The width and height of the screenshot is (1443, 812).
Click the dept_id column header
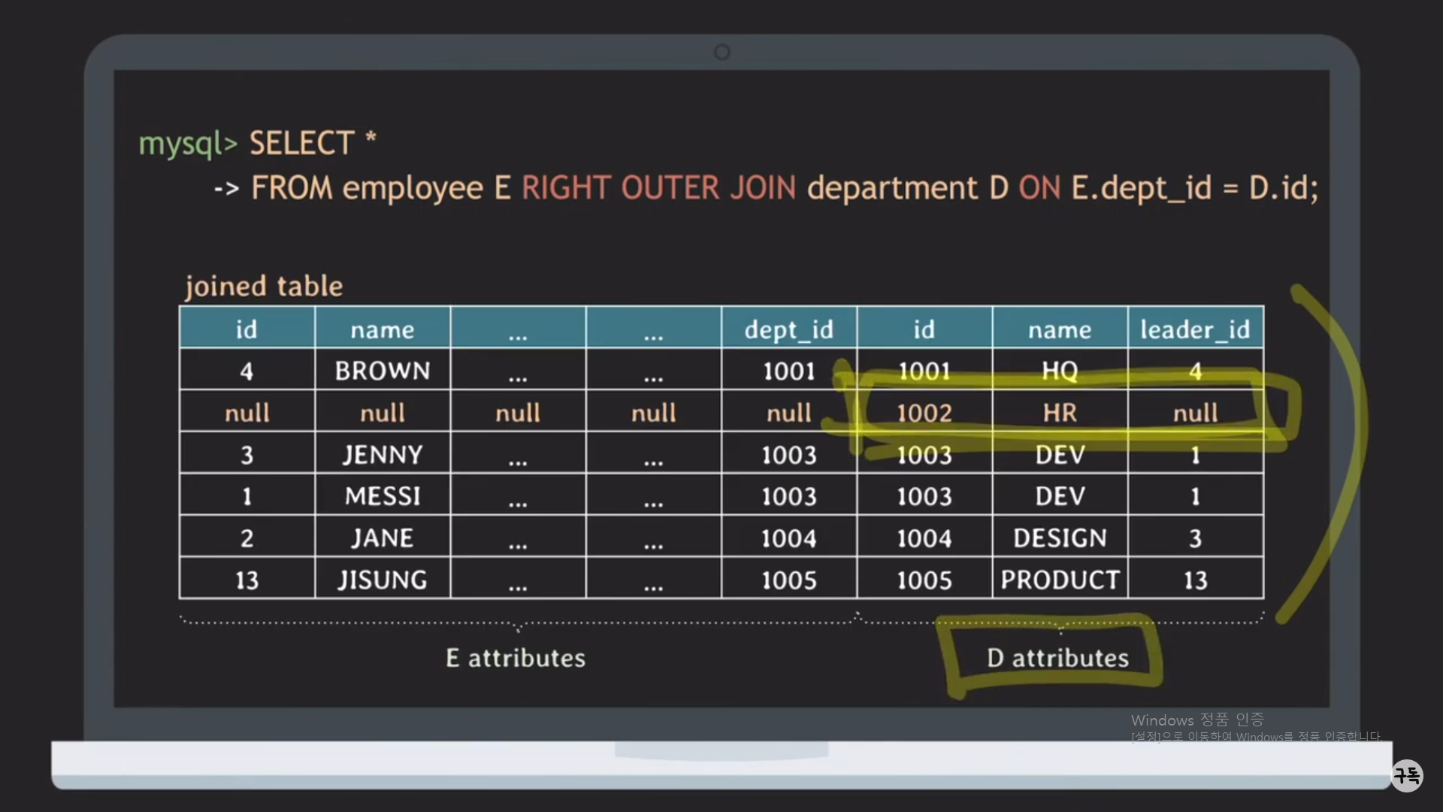click(788, 329)
